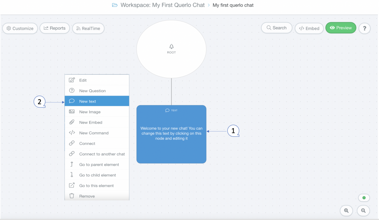Open the RealTime view button
This screenshot has width=379, height=220.
coord(88,28)
